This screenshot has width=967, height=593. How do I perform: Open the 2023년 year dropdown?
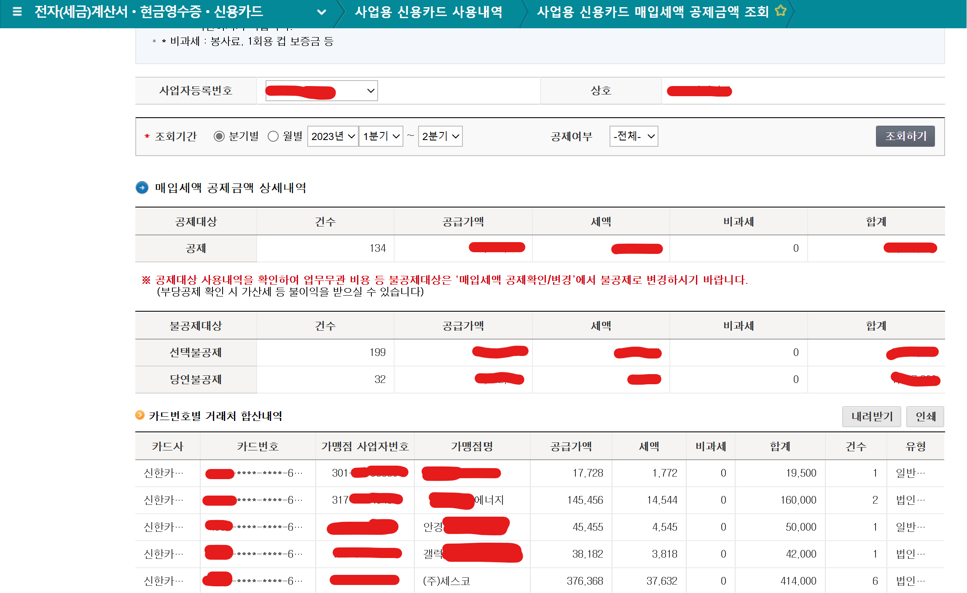click(333, 136)
